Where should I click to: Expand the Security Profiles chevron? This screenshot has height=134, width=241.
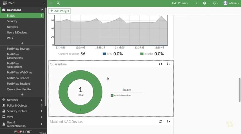(x=42, y=111)
